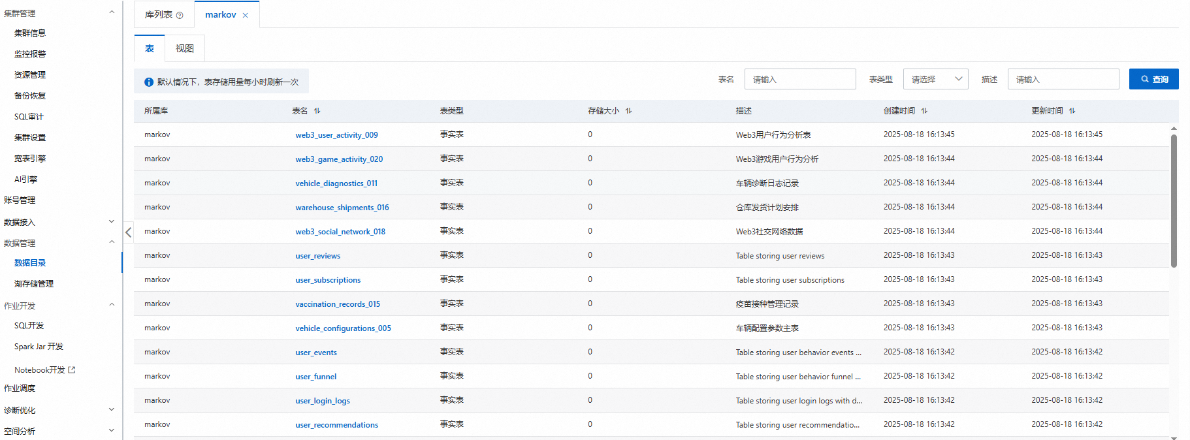The image size is (1190, 440).
Task: Open 账号管理 in the sidebar
Action: 20,200
